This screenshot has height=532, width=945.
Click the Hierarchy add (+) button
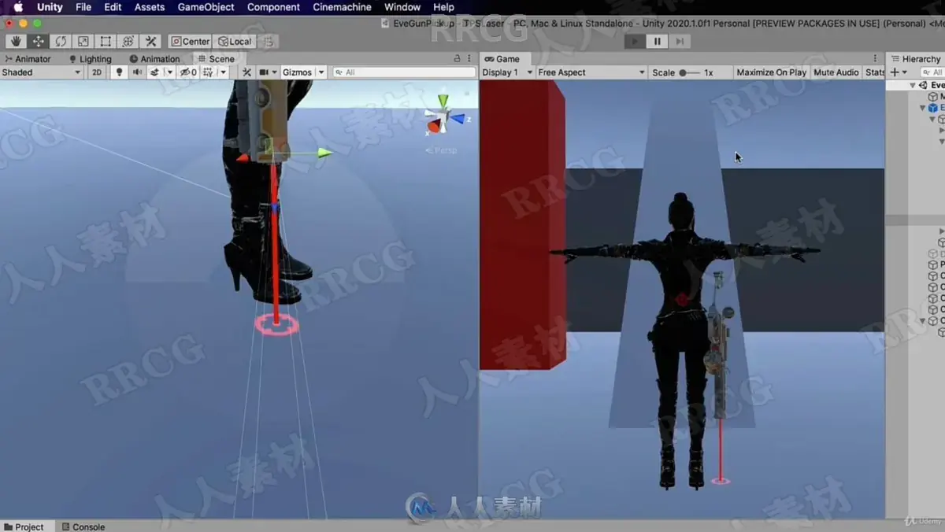pyautogui.click(x=899, y=72)
